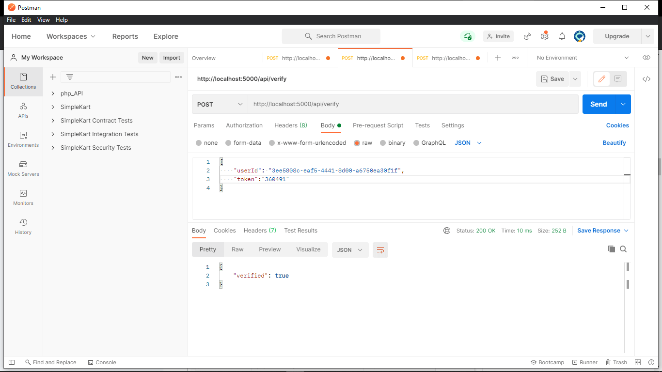This screenshot has height=372, width=662.
Task: Switch to the Params tab
Action: tap(204, 125)
